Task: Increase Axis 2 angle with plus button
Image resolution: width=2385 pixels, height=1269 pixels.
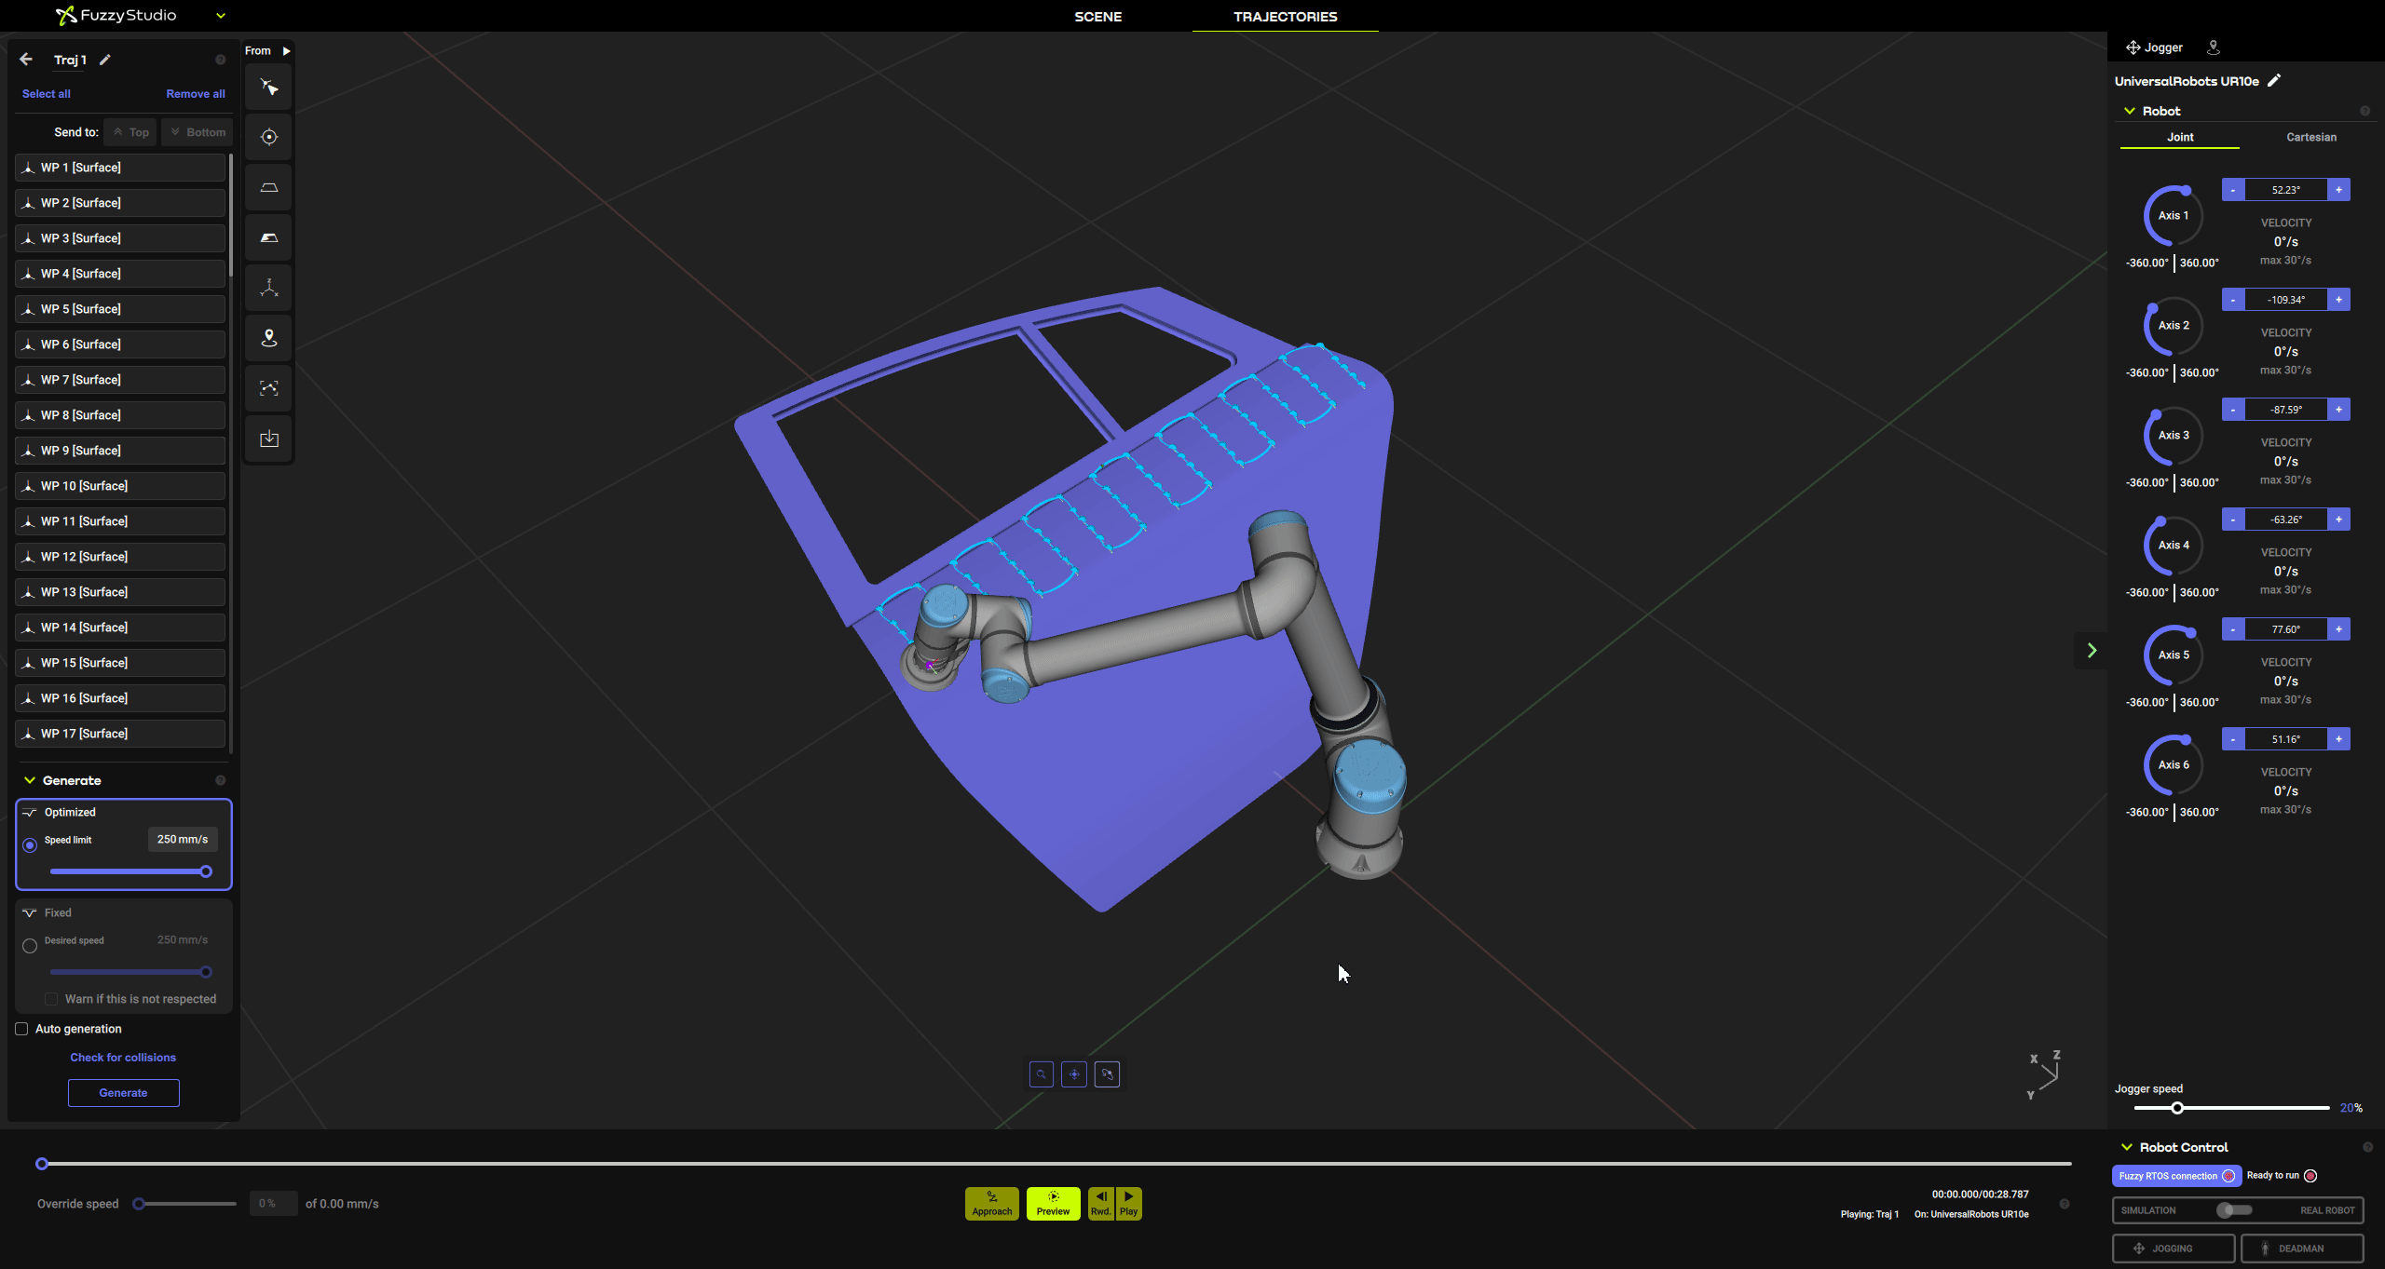Action: (2338, 300)
